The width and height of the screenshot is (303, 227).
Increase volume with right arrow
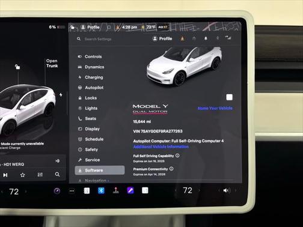click(236, 190)
